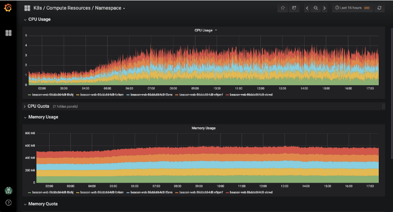Collapse the Memory Usage row

[43, 117]
